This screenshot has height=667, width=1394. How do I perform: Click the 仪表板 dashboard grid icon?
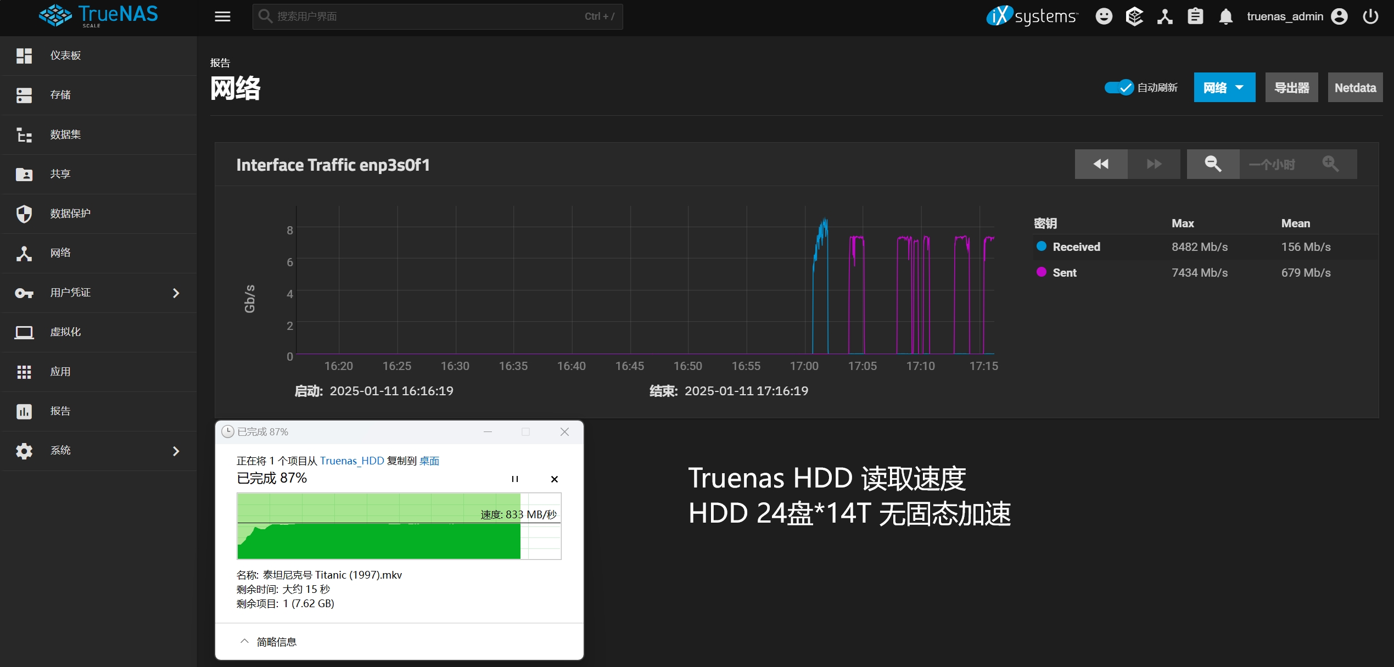(x=24, y=55)
